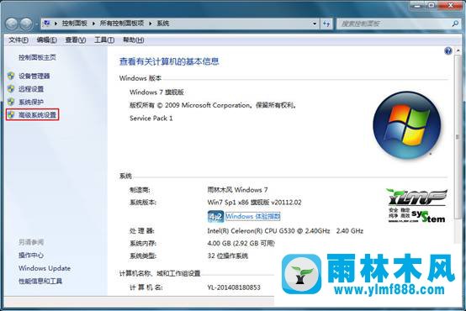Open 性能信息和工具 link
Viewport: 466px width, 311px height.
[40, 281]
